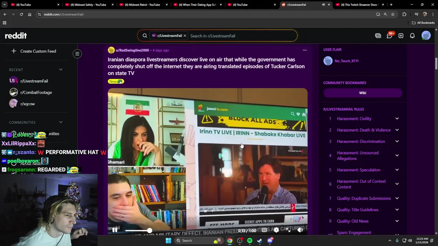Click the search magnifier icon
The image size is (438, 246).
pos(145,36)
